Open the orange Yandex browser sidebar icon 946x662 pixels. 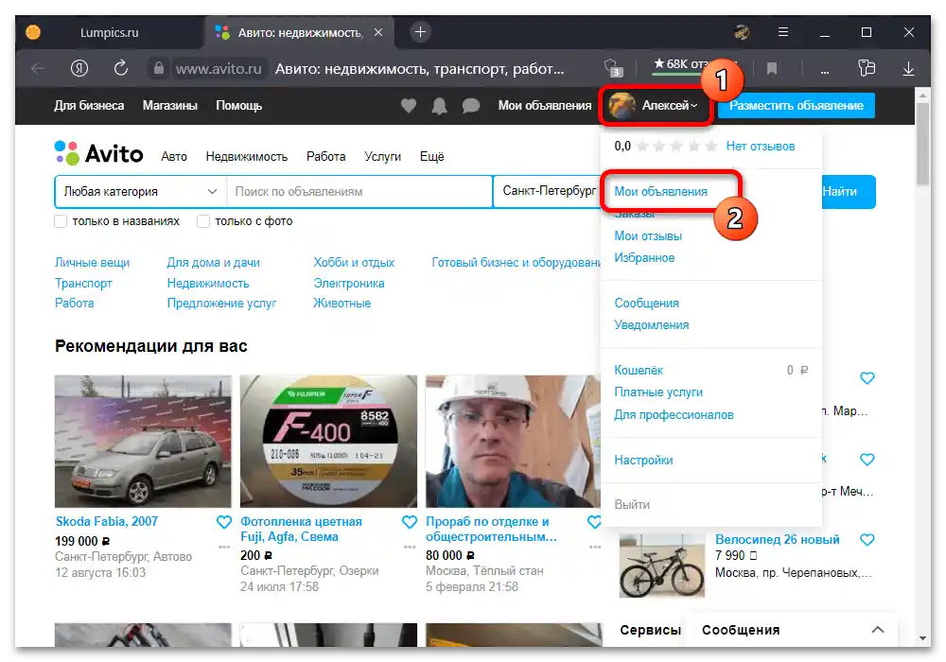tap(33, 32)
